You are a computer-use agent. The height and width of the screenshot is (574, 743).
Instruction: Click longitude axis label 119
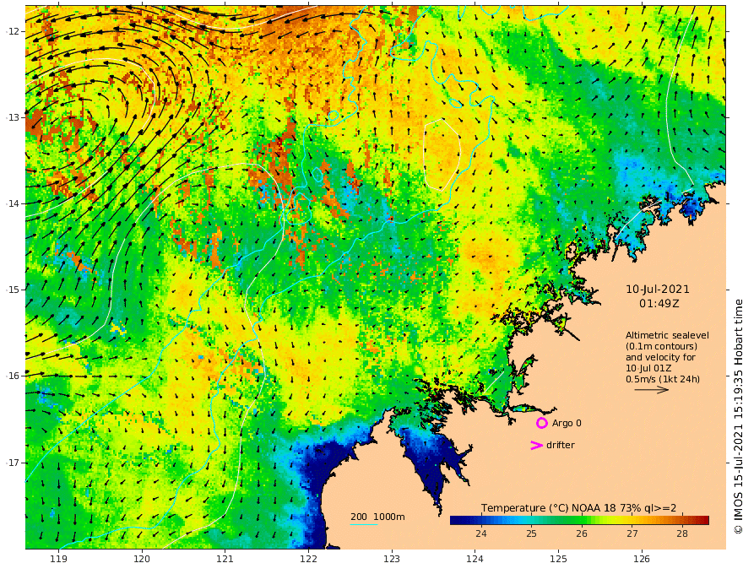pyautogui.click(x=58, y=559)
